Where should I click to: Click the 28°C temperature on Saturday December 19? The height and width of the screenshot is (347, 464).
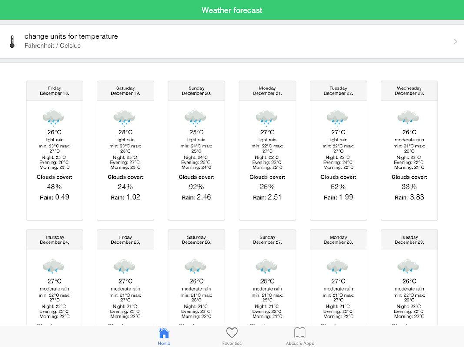tap(126, 132)
